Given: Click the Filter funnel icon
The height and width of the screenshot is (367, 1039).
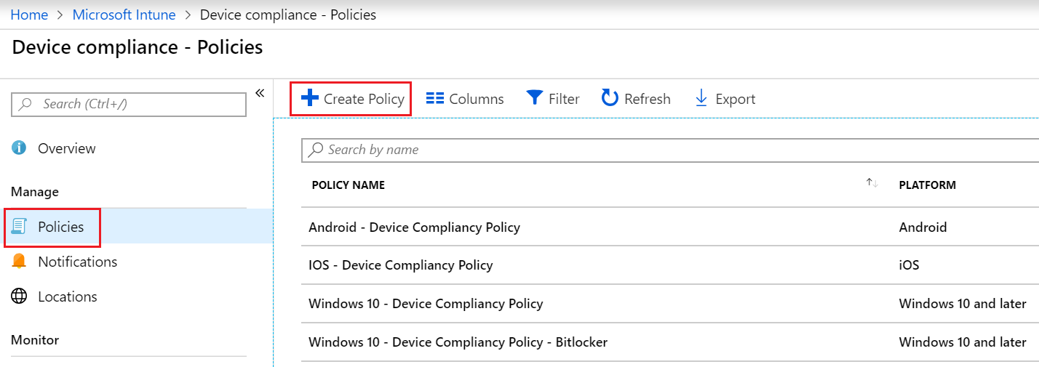Looking at the screenshot, I should tap(535, 98).
